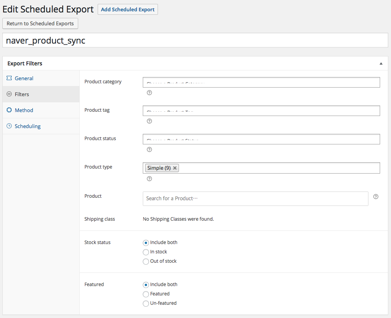Click the Scheduling clock icon

click(9, 126)
